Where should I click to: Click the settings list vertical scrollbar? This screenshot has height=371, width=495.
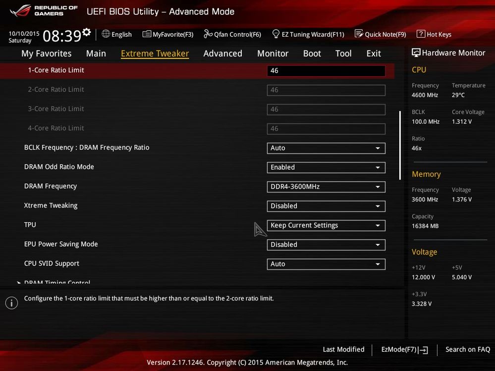[x=400, y=145]
